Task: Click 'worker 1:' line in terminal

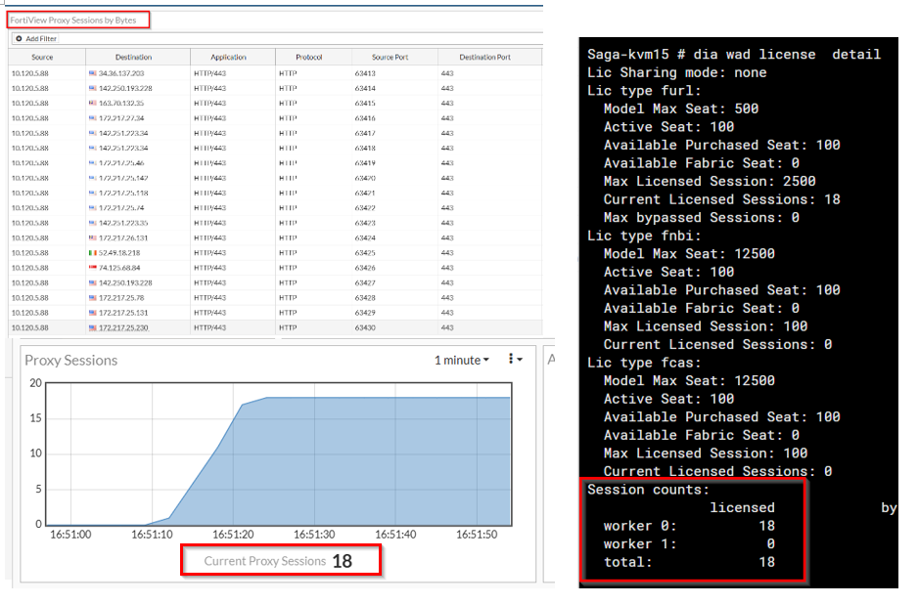Action: [689, 544]
